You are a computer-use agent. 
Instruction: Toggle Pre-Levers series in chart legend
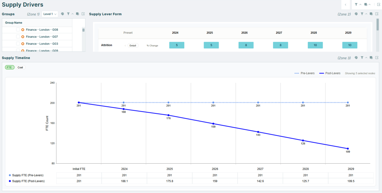304,73
